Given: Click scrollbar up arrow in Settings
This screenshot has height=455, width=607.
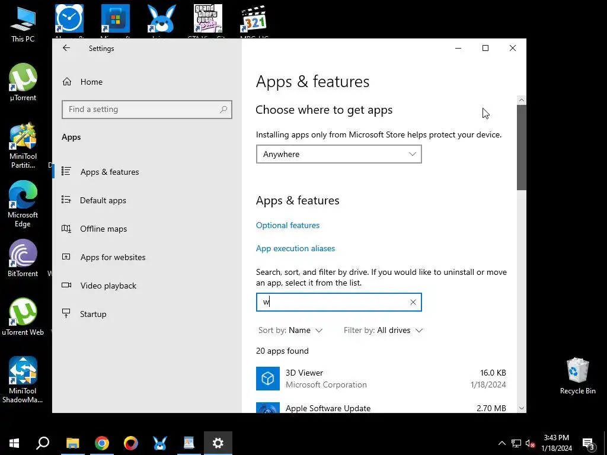Looking at the screenshot, I should pyautogui.click(x=522, y=100).
